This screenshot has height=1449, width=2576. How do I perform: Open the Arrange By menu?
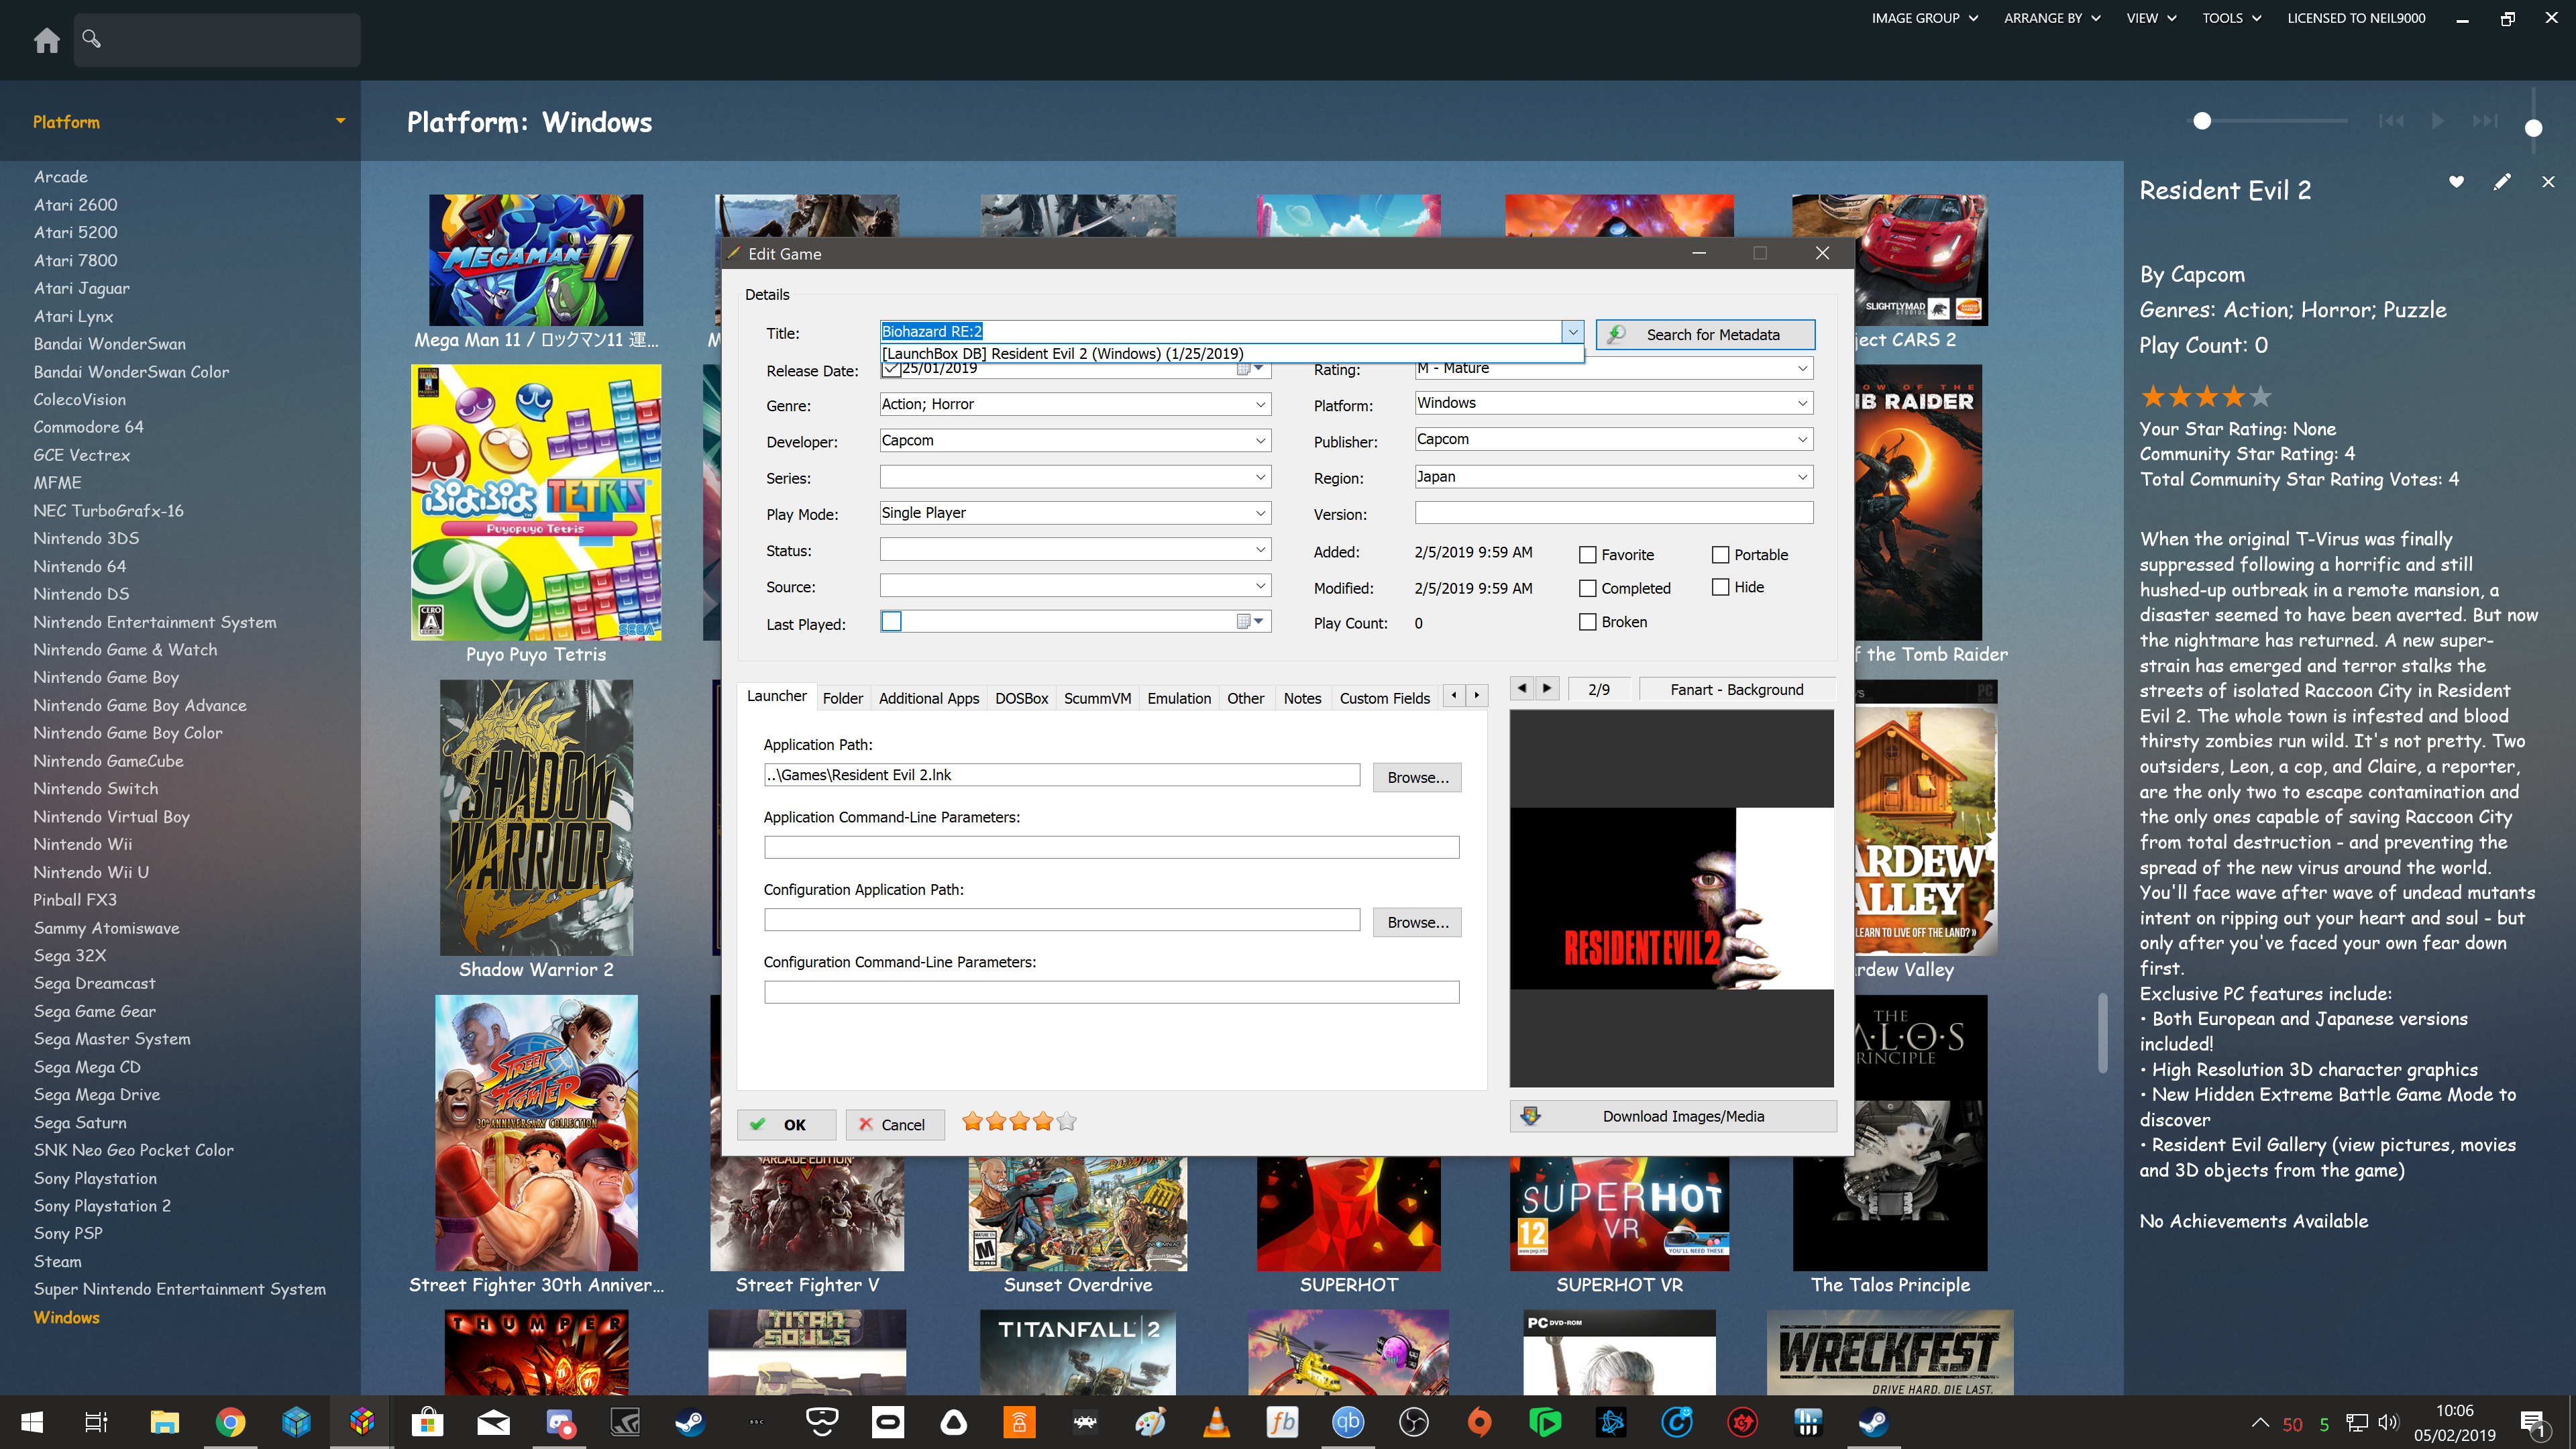(2052, 18)
